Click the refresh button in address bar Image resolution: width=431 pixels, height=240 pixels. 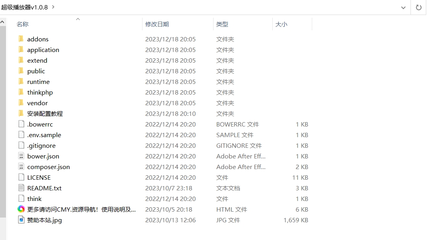[x=419, y=7]
